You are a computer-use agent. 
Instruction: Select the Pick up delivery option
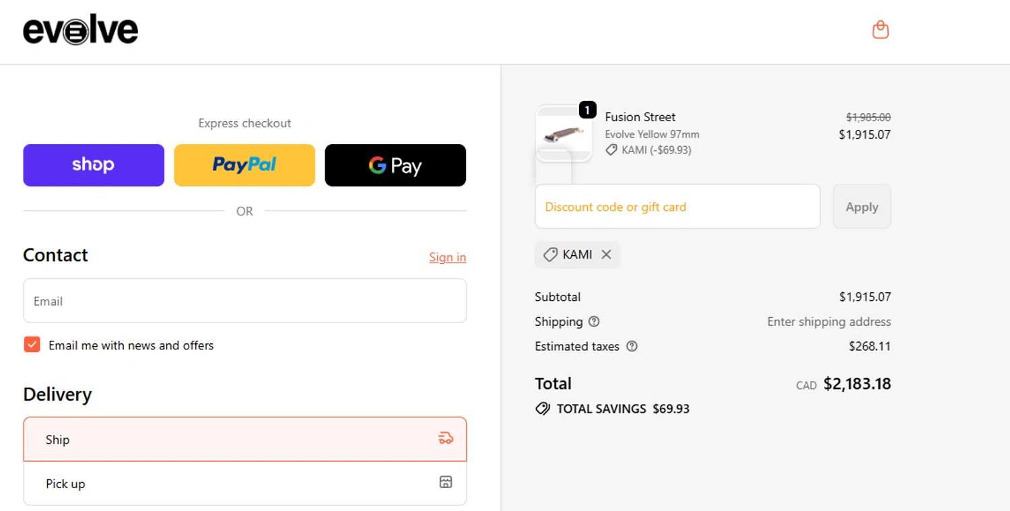[x=245, y=483]
